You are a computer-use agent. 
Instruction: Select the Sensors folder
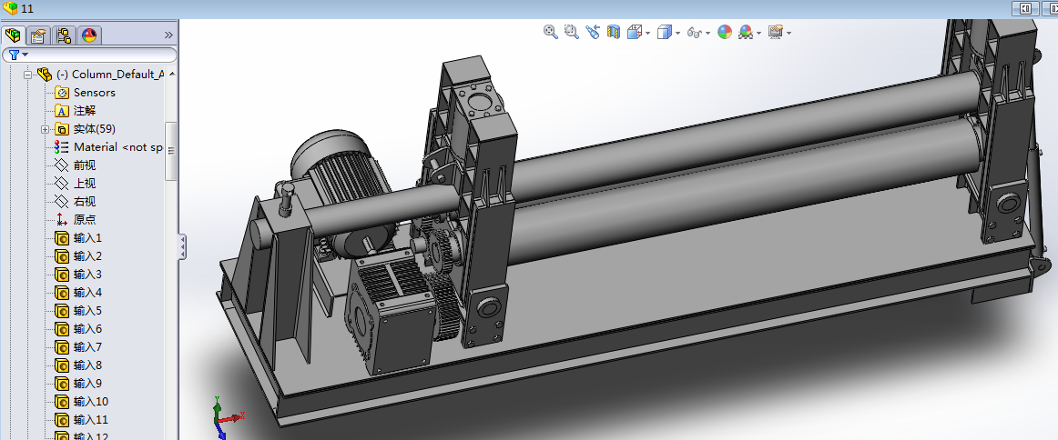86,93
